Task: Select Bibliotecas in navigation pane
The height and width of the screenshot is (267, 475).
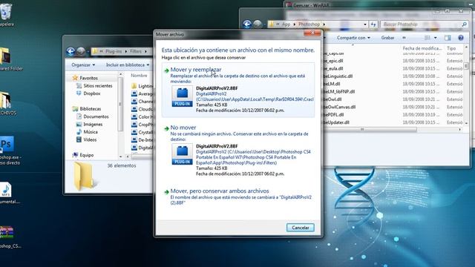Action: (90, 109)
